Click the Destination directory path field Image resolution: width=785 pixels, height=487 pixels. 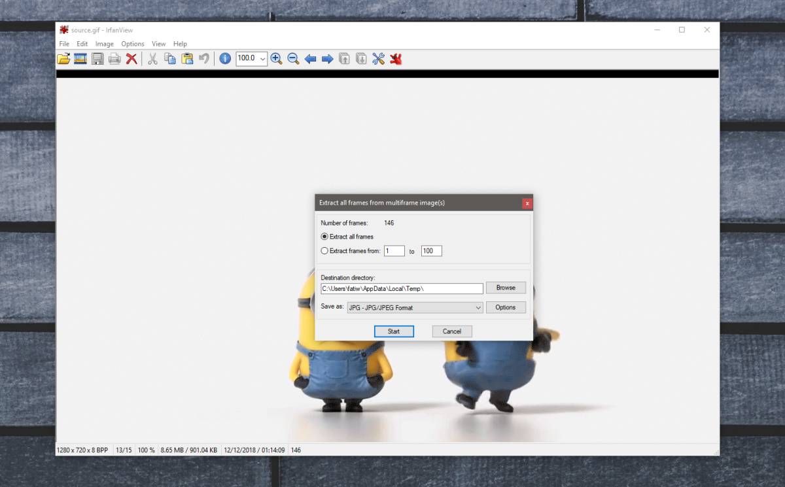(402, 288)
